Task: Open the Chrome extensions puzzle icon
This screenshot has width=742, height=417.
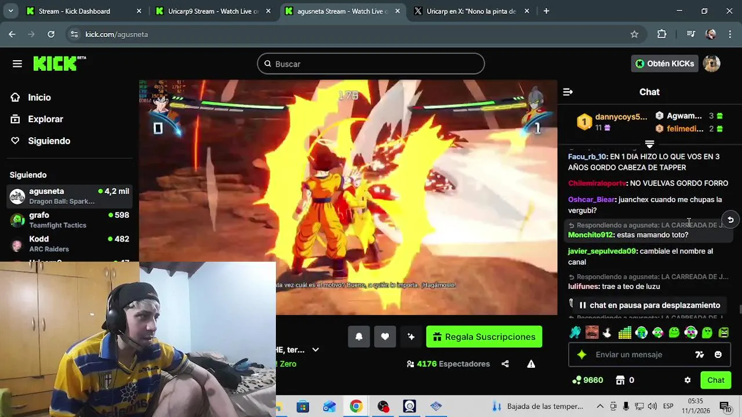Action: (661, 34)
